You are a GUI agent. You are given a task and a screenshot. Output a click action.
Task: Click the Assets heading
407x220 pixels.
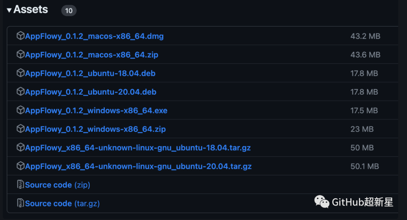click(x=31, y=9)
